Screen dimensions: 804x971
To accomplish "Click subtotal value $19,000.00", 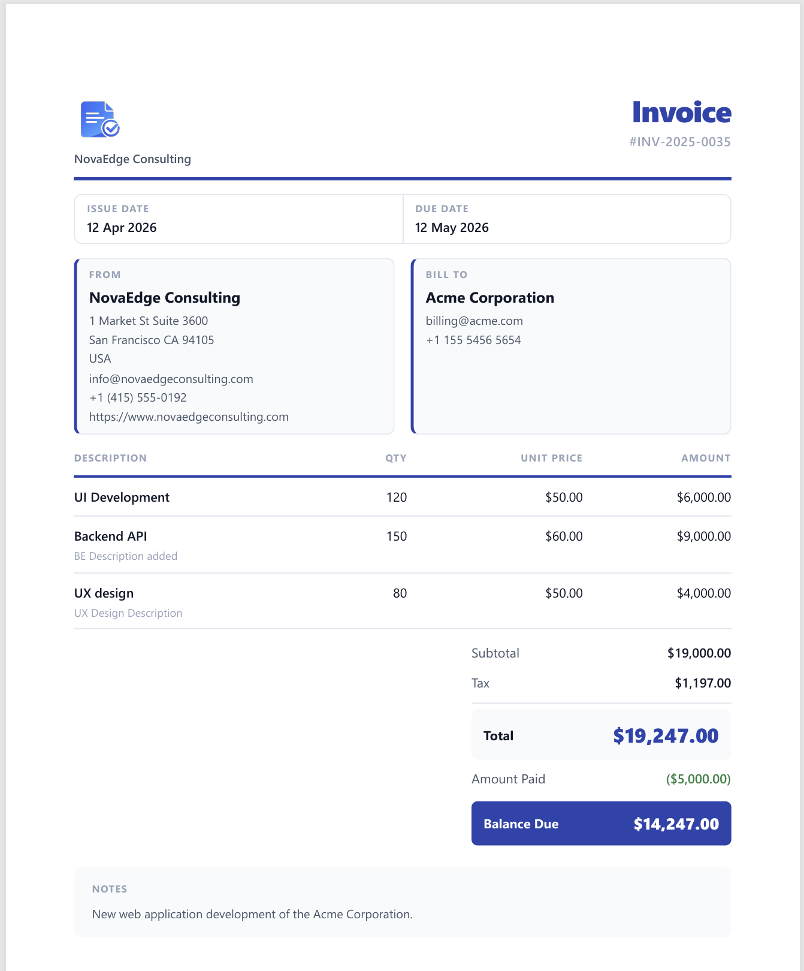I will pyautogui.click(x=699, y=653).
